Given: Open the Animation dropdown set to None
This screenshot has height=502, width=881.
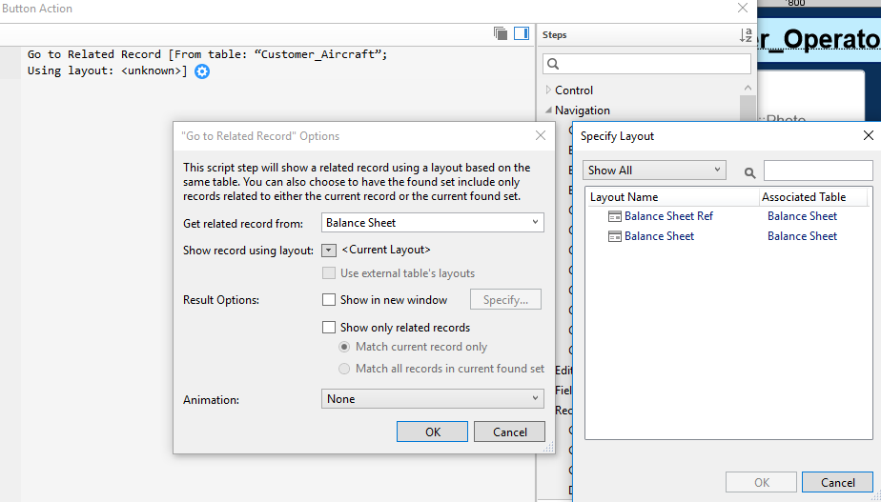Looking at the screenshot, I should (x=432, y=399).
